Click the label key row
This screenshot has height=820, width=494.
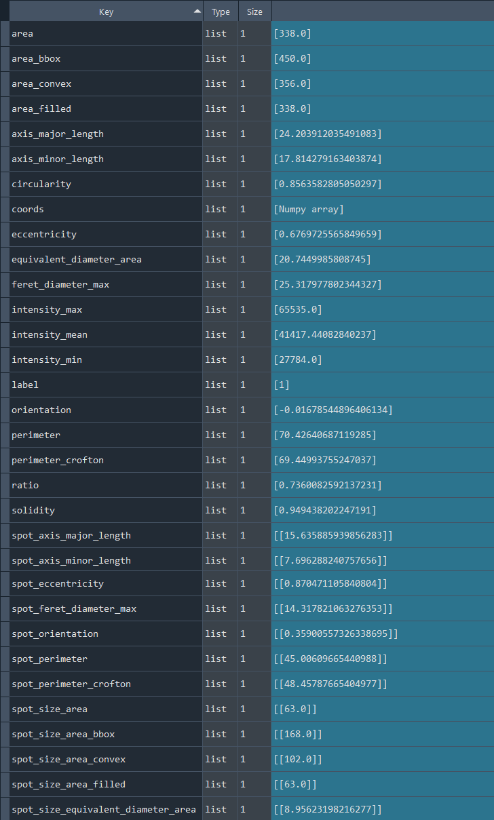[105, 385]
